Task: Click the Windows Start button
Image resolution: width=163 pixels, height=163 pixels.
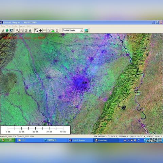Action: click(x=7, y=140)
